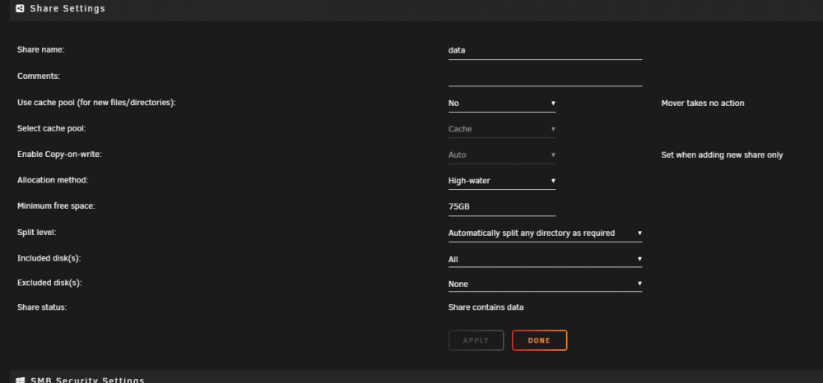Click the 'Excluded disk(s):' label
Image resolution: width=823 pixels, height=383 pixels.
click(50, 283)
